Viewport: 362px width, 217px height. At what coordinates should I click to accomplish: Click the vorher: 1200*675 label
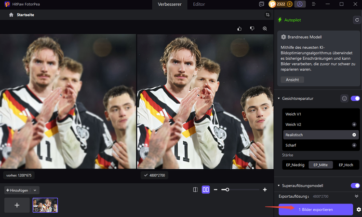point(19,176)
